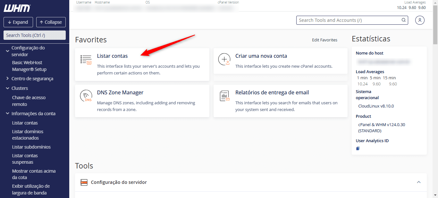The image size is (438, 198).
Task: Click the DNS Zone Manager icon
Action: 86,96
